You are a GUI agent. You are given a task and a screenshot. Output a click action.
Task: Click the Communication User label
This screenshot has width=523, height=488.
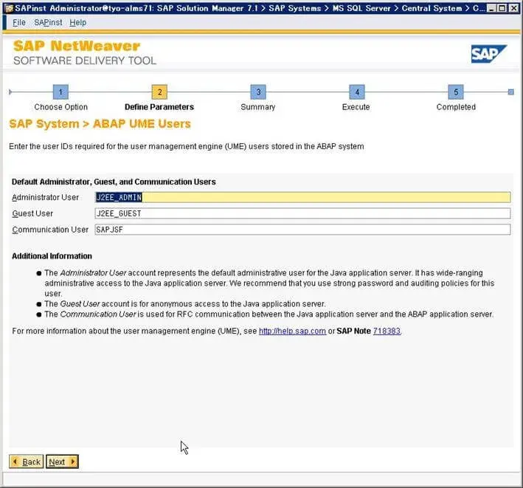(50, 230)
